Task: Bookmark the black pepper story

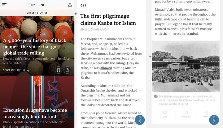Action: point(59,70)
